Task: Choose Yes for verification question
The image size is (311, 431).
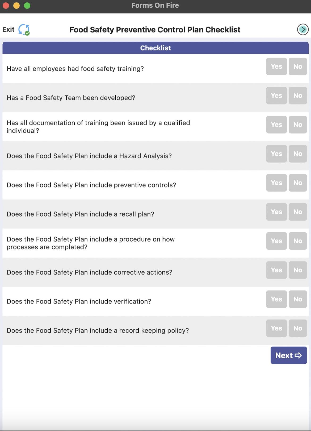Action: click(x=276, y=299)
